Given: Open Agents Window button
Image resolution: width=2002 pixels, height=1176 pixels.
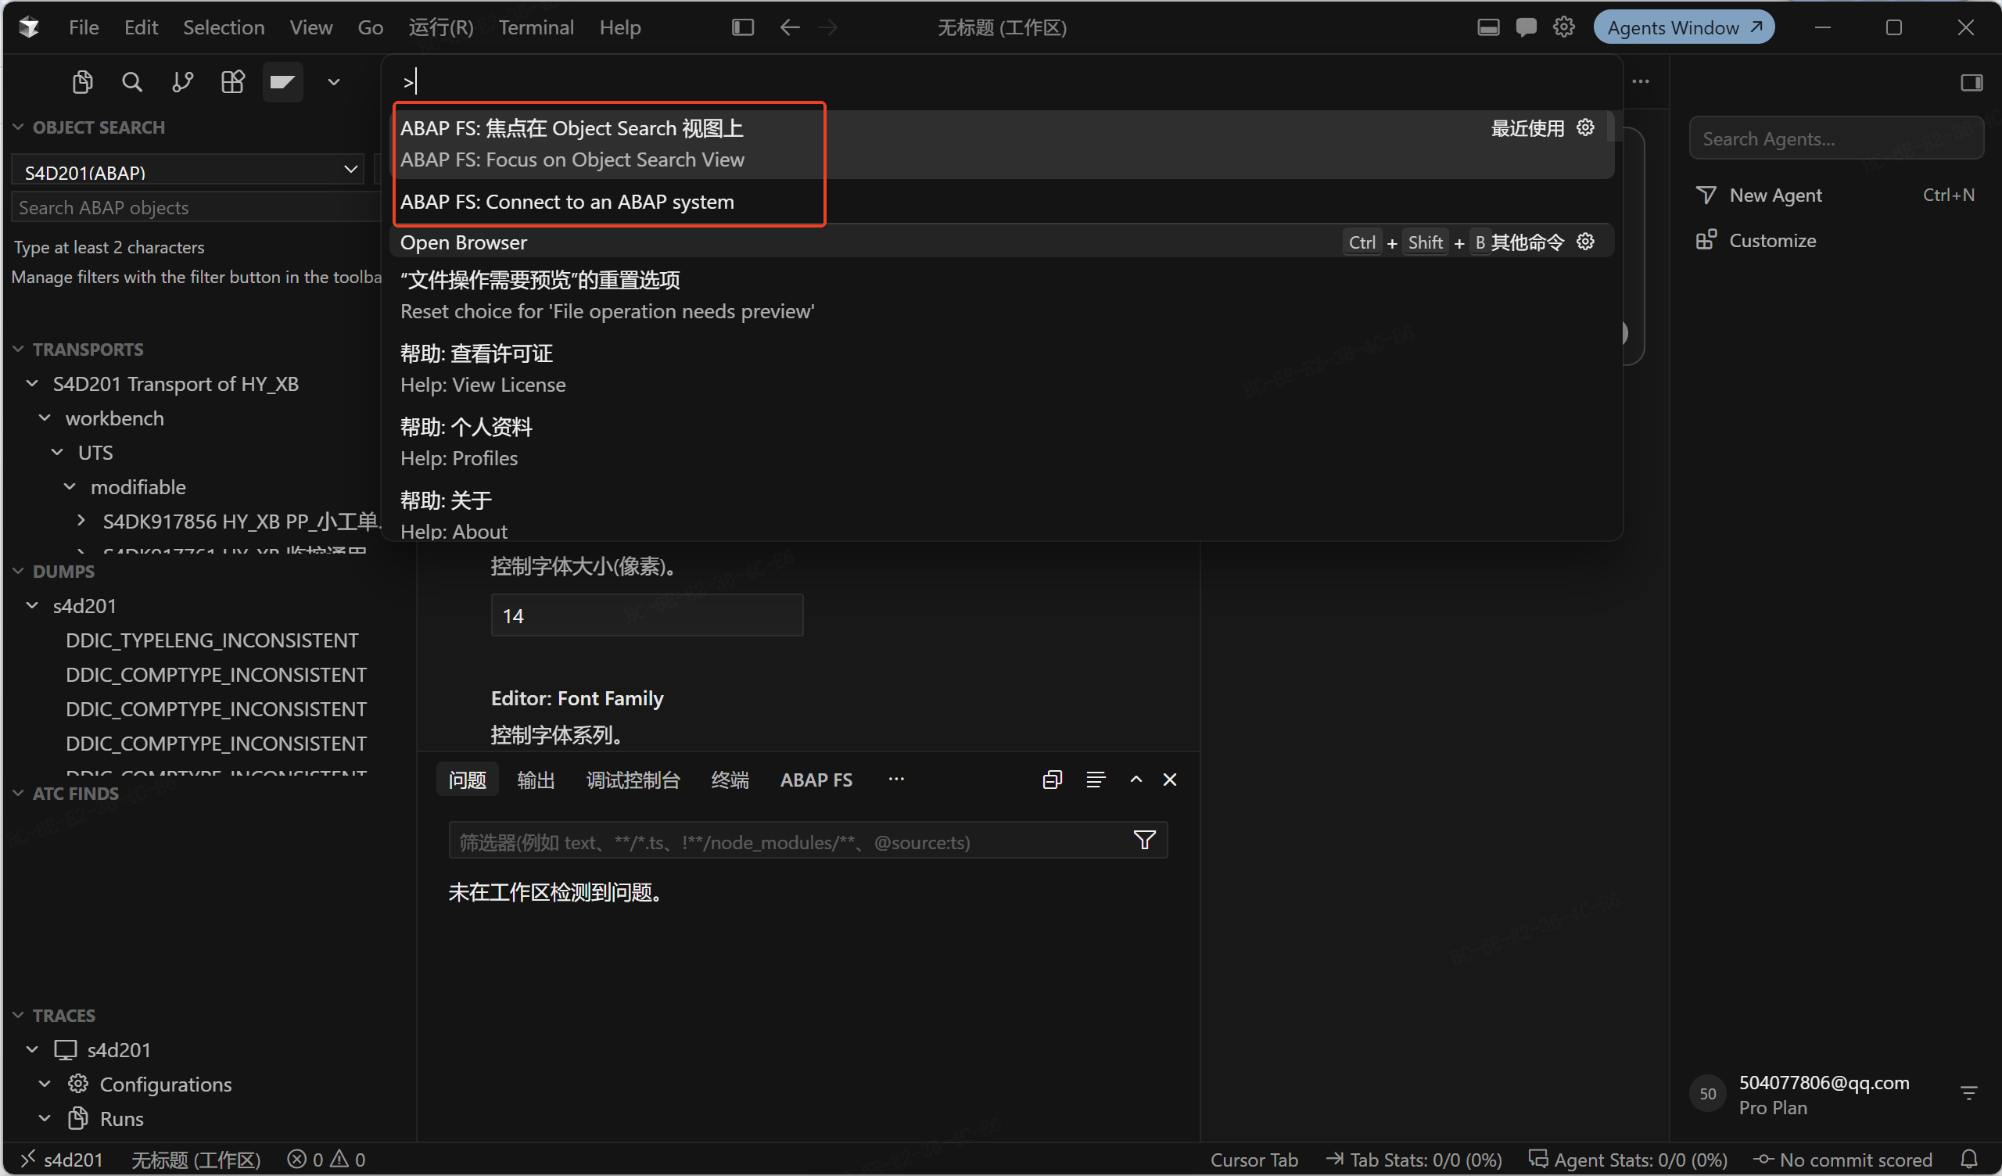Looking at the screenshot, I should 1684,28.
